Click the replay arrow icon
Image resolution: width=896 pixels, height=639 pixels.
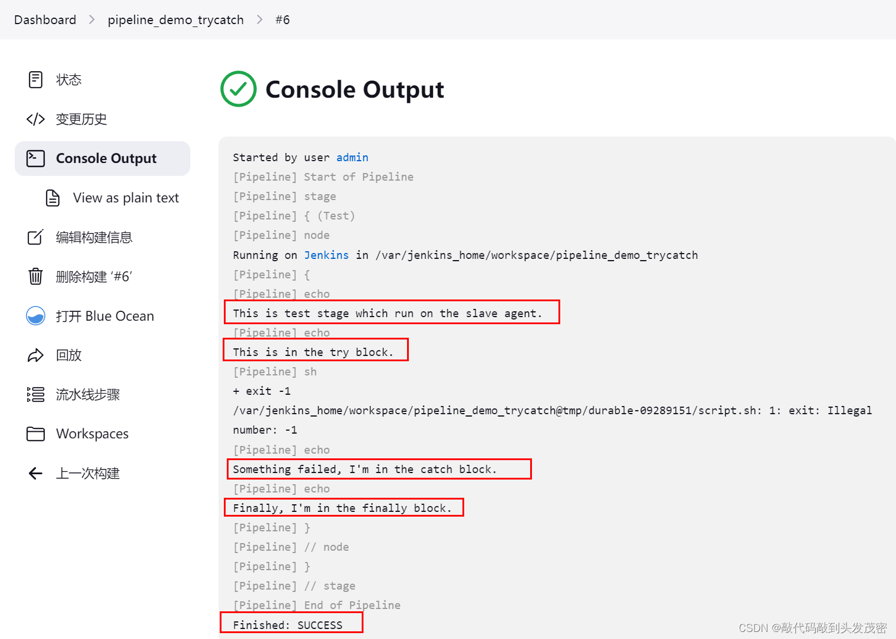[x=35, y=355]
